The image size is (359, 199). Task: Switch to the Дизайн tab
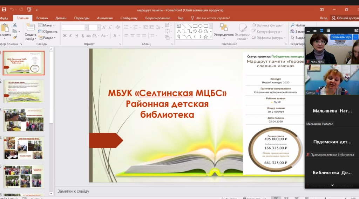coord(61,18)
